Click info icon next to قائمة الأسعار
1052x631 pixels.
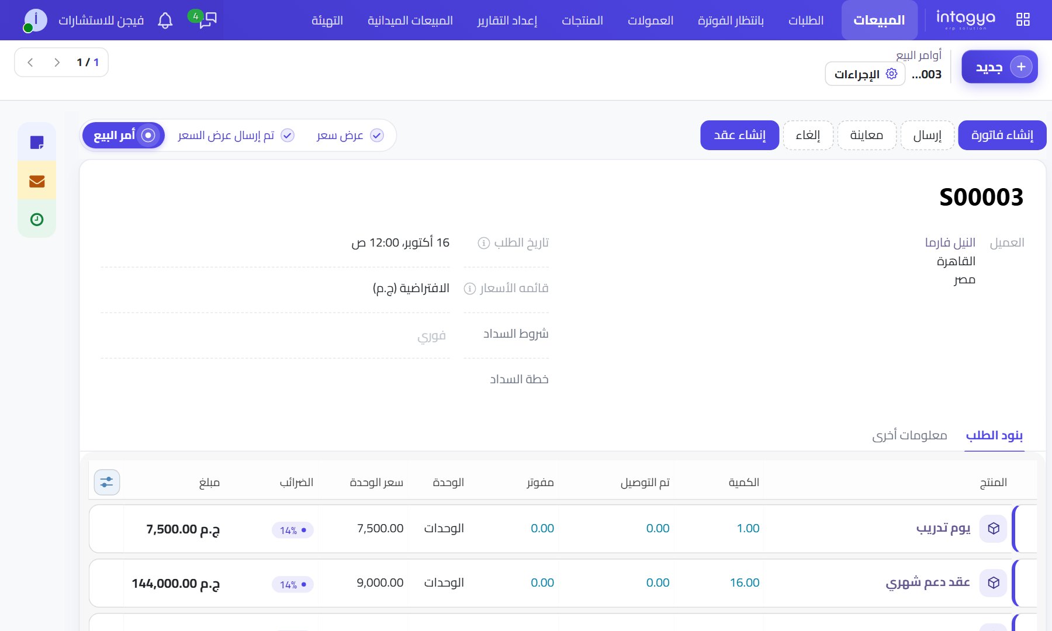(x=469, y=289)
